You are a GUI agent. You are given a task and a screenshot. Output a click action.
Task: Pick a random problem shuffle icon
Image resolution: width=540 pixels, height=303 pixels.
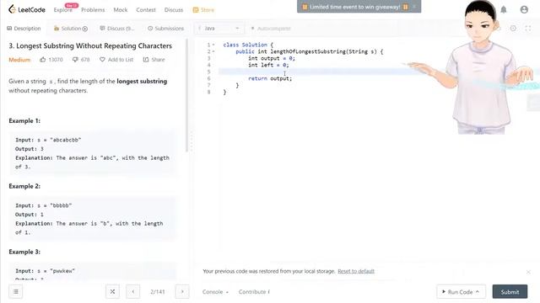pos(112,292)
